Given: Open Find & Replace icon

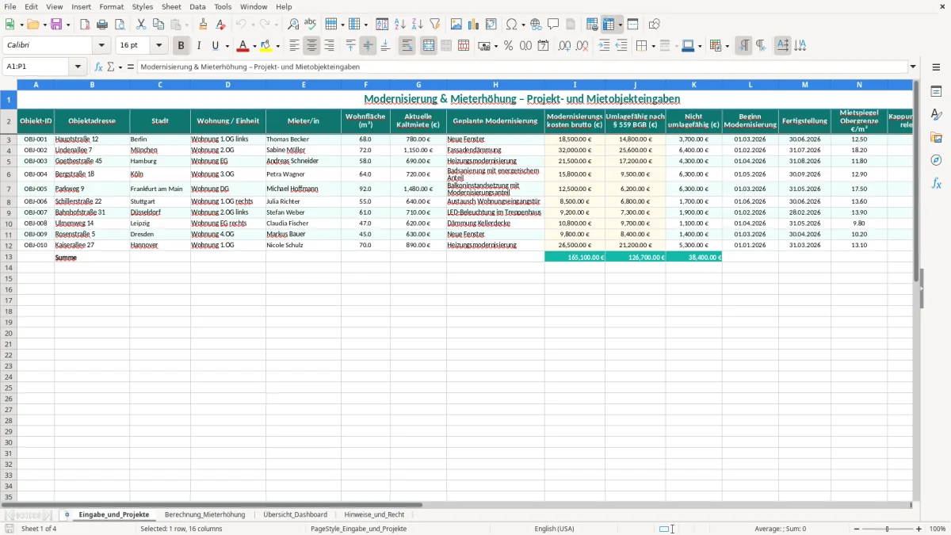Looking at the screenshot, I should pos(293,25).
